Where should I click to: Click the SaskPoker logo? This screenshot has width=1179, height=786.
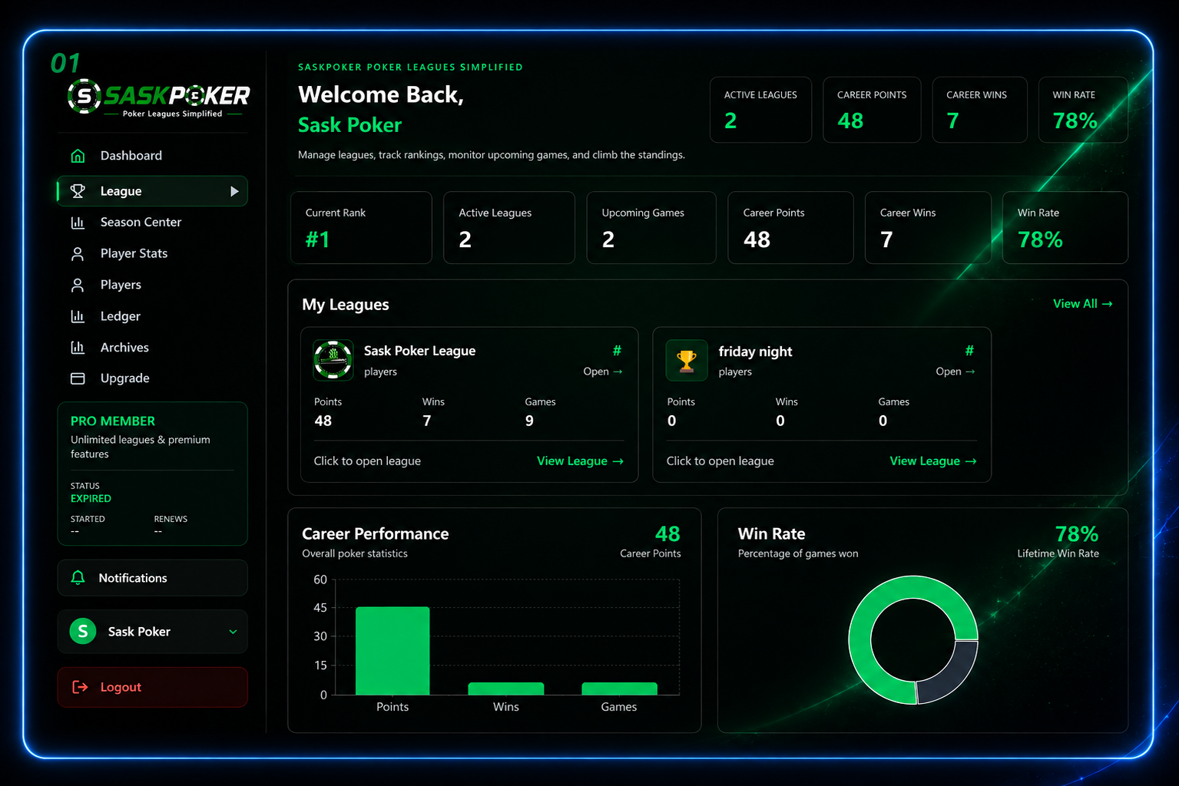(x=158, y=97)
